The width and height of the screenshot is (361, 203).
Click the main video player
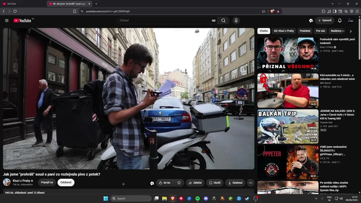click(x=129, y=99)
